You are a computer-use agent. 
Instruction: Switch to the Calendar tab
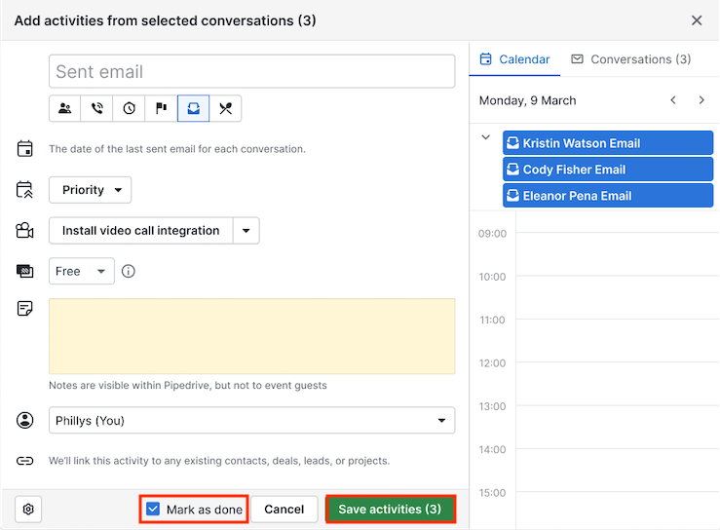(x=515, y=59)
